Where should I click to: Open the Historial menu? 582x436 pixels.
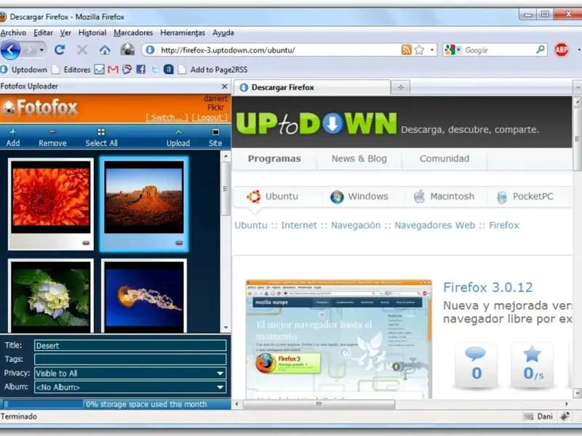coord(92,33)
